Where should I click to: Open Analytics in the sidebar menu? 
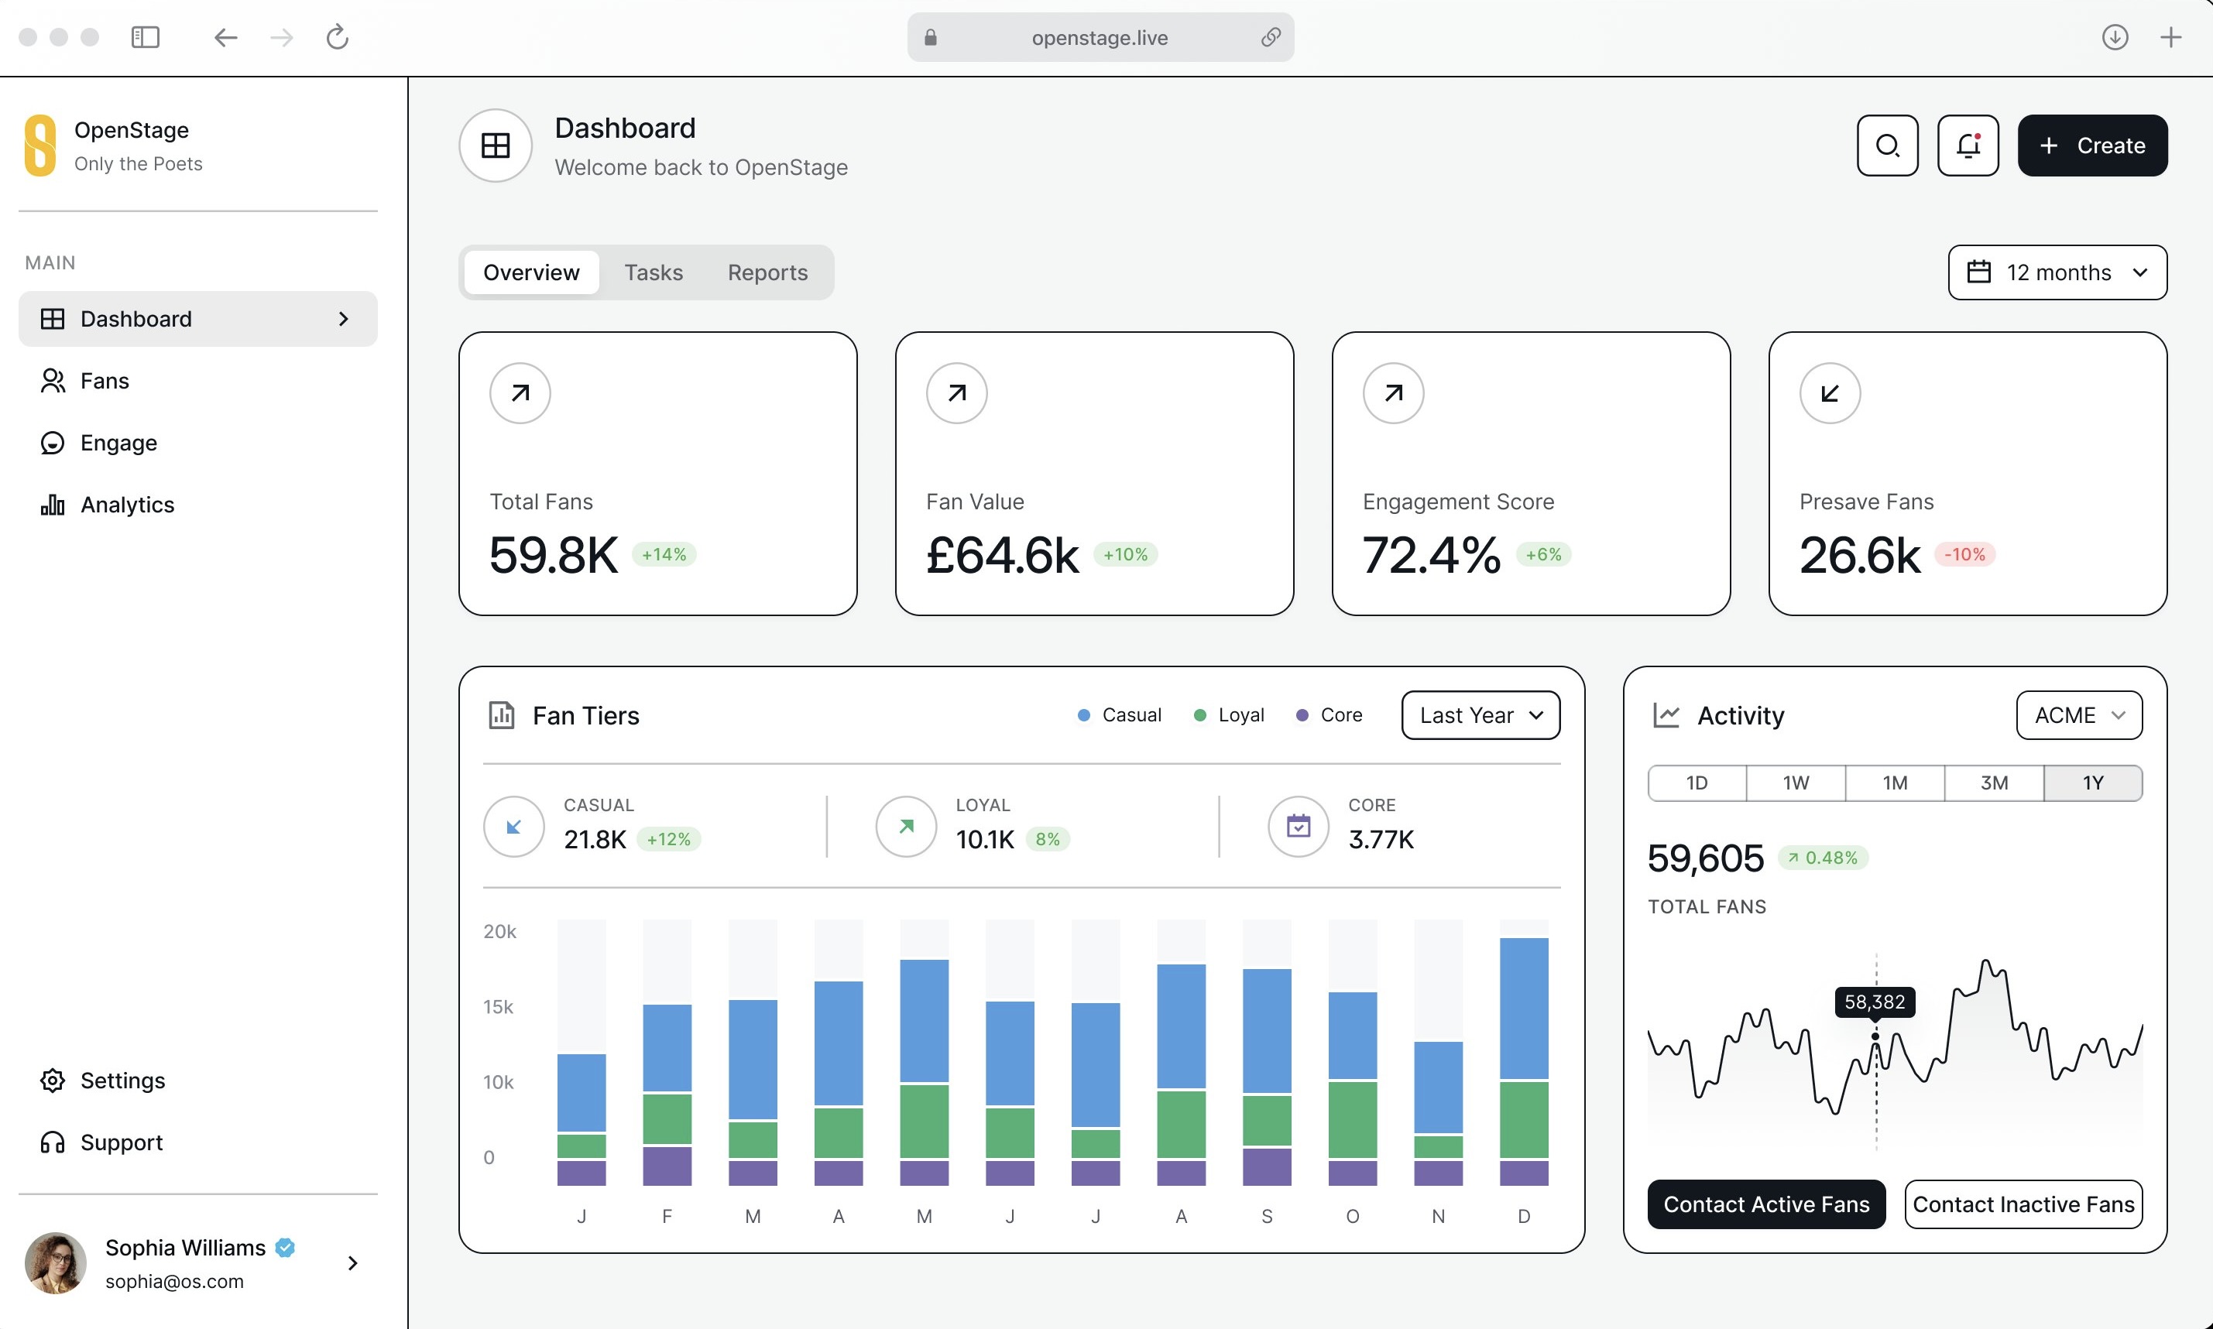coord(197,504)
